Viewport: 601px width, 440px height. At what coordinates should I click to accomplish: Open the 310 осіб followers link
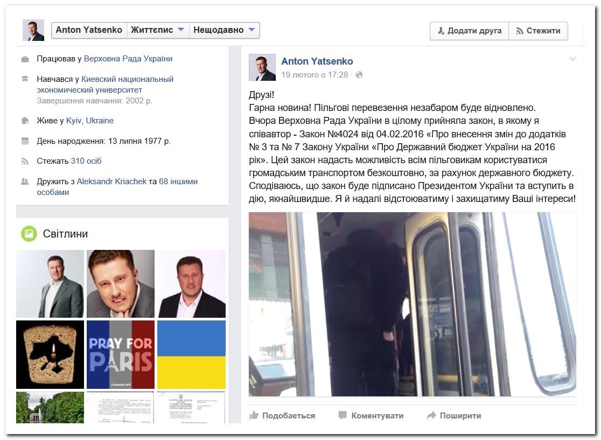[86, 161]
